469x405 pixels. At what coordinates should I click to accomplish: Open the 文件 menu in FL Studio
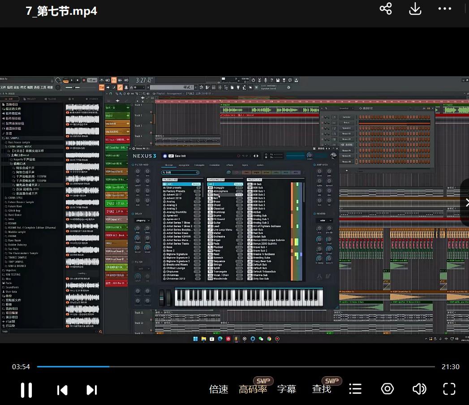(3, 87)
